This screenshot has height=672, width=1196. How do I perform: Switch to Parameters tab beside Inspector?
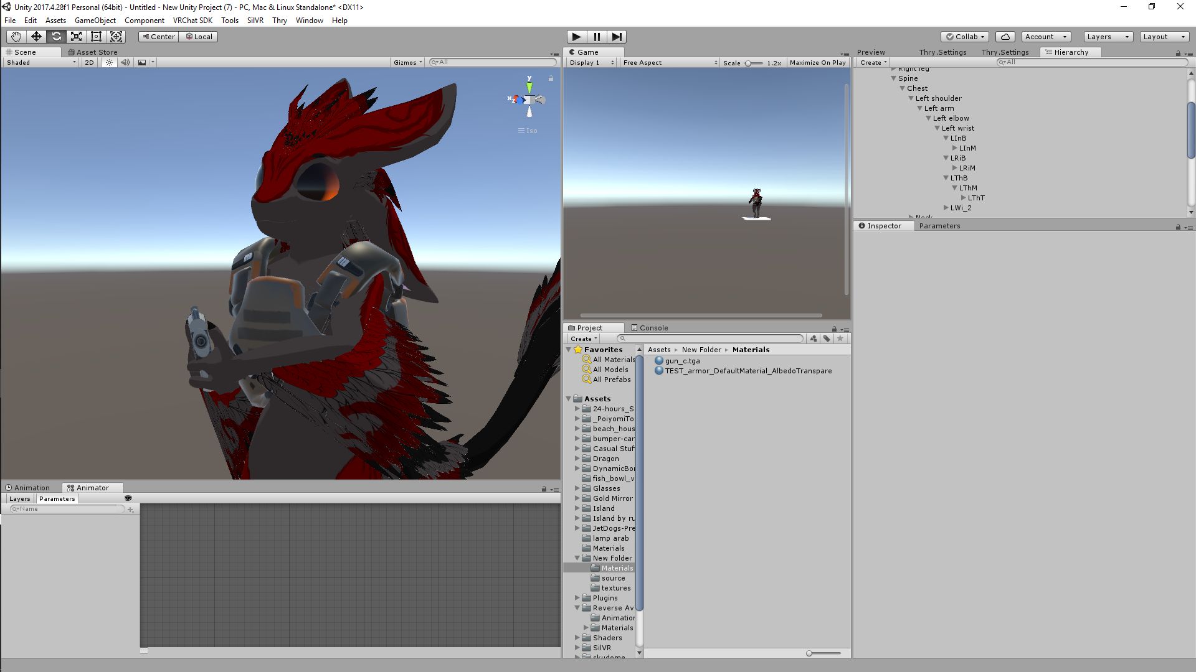coord(939,226)
